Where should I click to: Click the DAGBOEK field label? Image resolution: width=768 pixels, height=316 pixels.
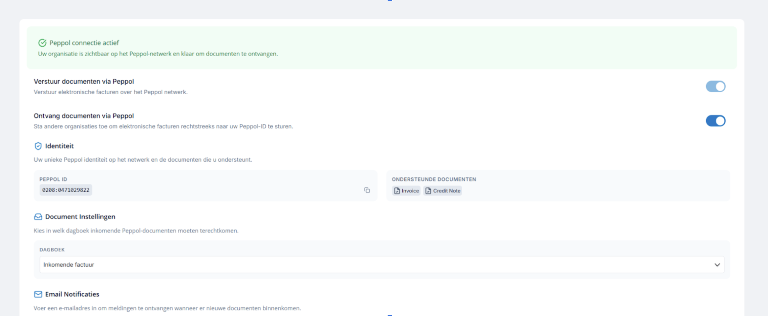coord(52,250)
